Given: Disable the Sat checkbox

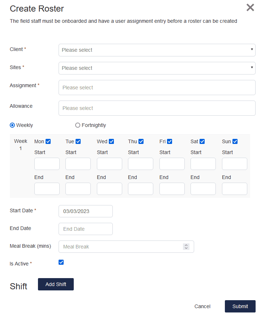Looking at the screenshot, I should tap(202, 141).
